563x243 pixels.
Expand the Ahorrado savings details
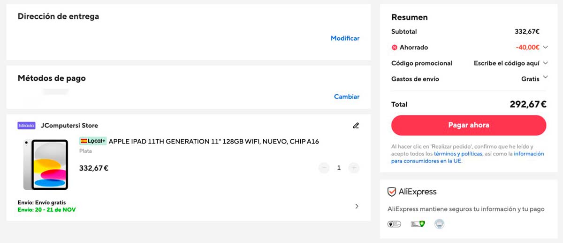[x=545, y=47]
